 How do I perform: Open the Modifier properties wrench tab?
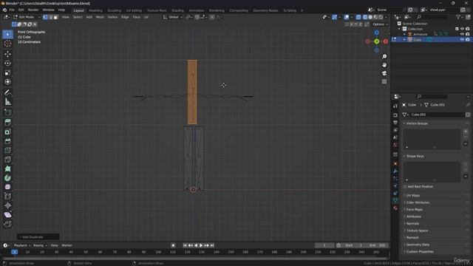395,171
